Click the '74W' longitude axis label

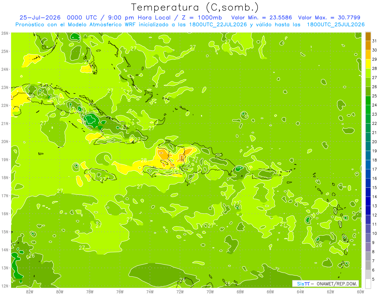[x=150, y=292]
